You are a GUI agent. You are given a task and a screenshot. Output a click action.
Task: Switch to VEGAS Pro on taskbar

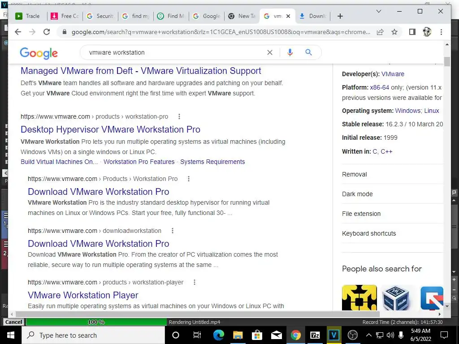coord(333,335)
